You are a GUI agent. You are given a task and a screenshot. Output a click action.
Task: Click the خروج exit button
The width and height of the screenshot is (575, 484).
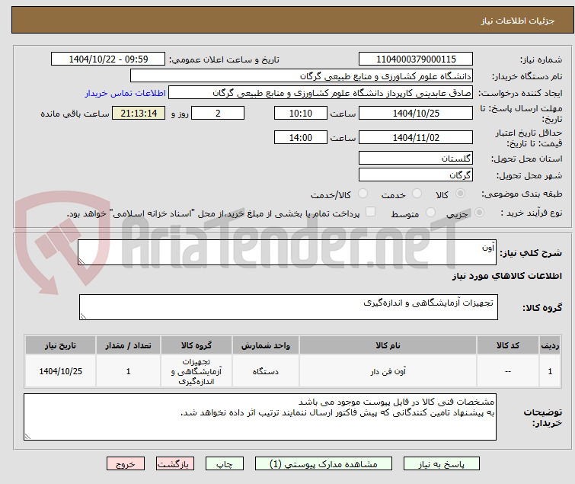click(x=126, y=464)
